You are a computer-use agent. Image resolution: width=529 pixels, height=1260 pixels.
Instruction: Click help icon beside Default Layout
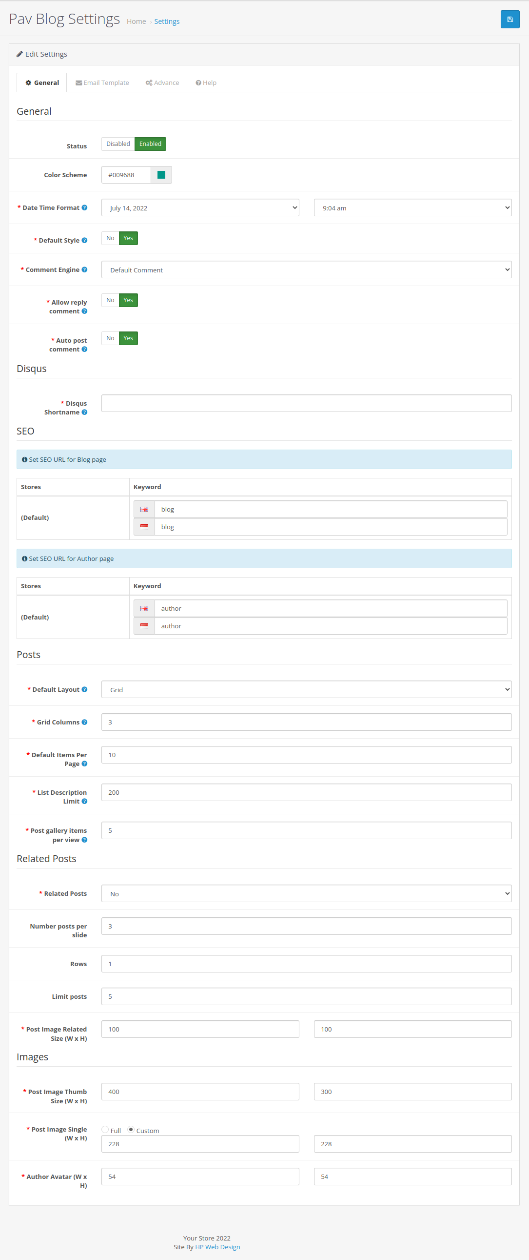point(84,689)
